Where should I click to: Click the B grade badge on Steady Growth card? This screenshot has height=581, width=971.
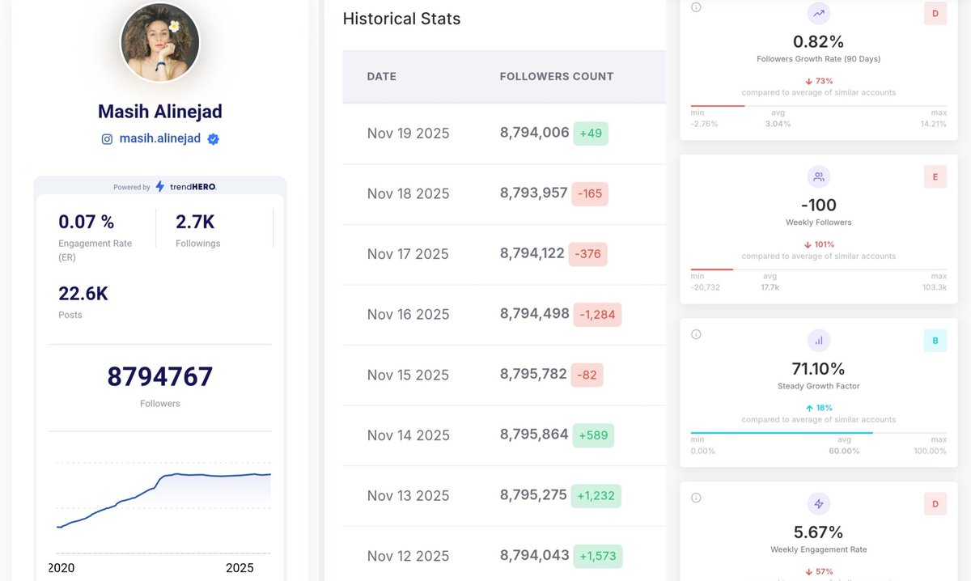pyautogui.click(x=935, y=341)
